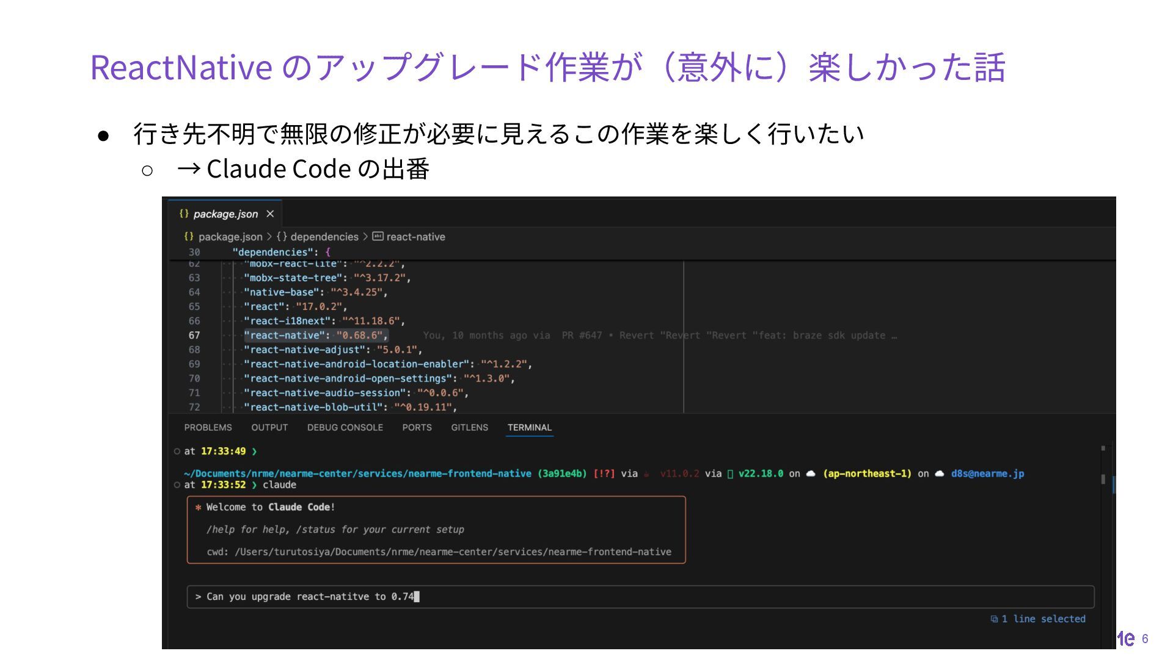The image size is (1173, 659).
Task: Click the "react-native-android-location-enabler" line
Action: click(388, 364)
